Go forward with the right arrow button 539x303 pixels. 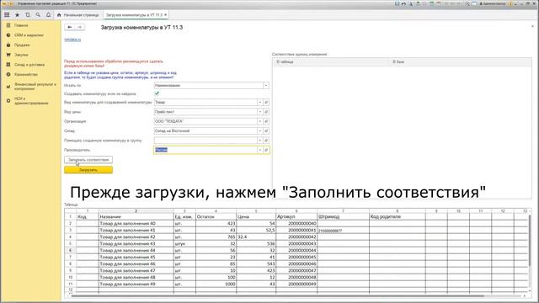[x=80, y=27]
